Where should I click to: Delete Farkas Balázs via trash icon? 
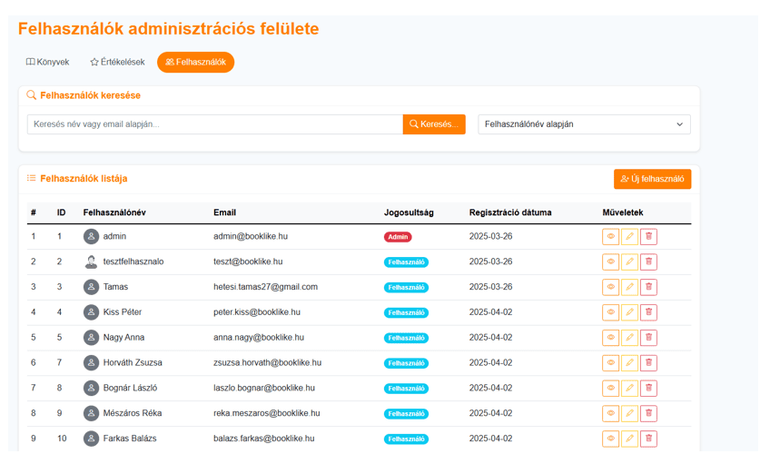648,439
